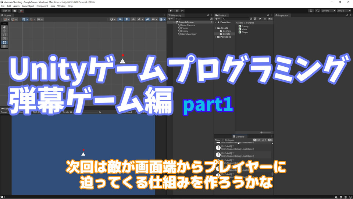Select Enemy object in Hierarchy
The image size is (353, 199).
point(185,31)
